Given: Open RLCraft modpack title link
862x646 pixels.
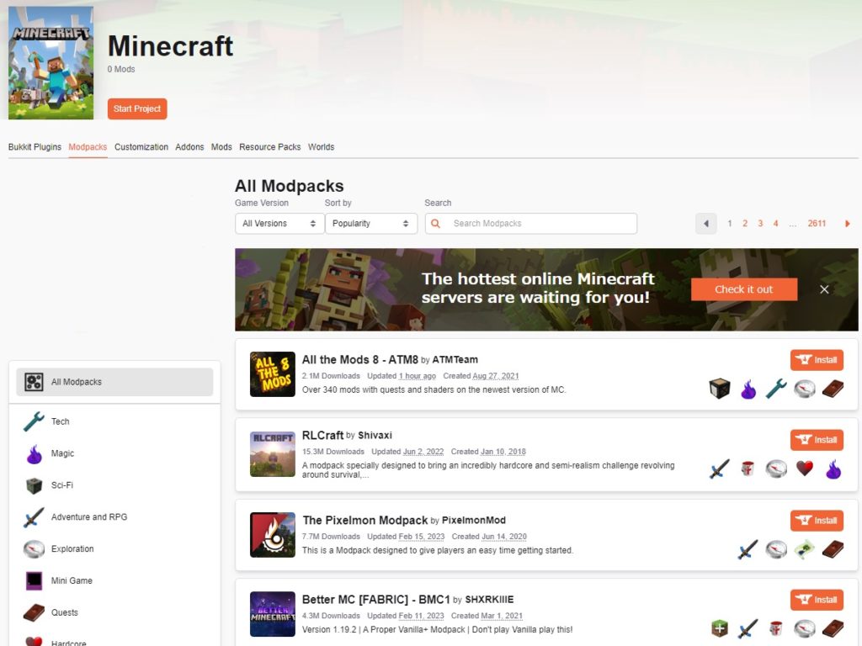Looking at the screenshot, I should click(322, 436).
